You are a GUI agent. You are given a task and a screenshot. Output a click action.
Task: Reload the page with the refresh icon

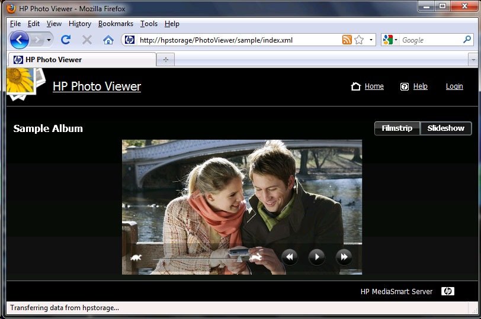coord(66,40)
